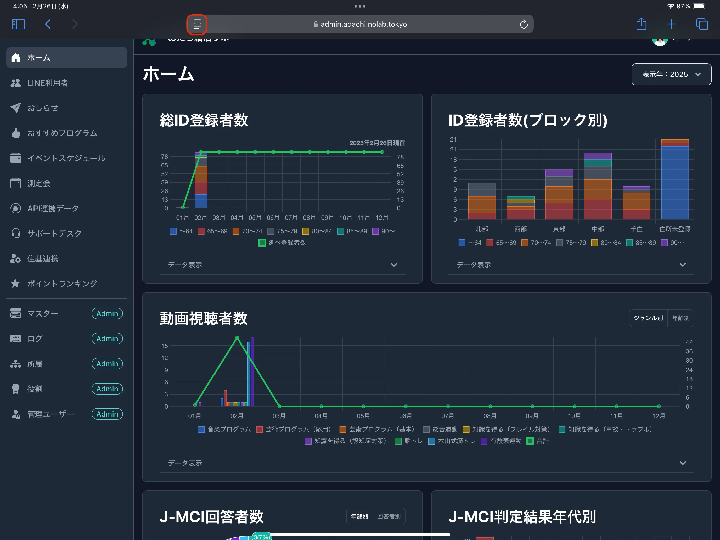Click blue 〜64 legend color swatch
The width and height of the screenshot is (720, 540).
(x=173, y=231)
